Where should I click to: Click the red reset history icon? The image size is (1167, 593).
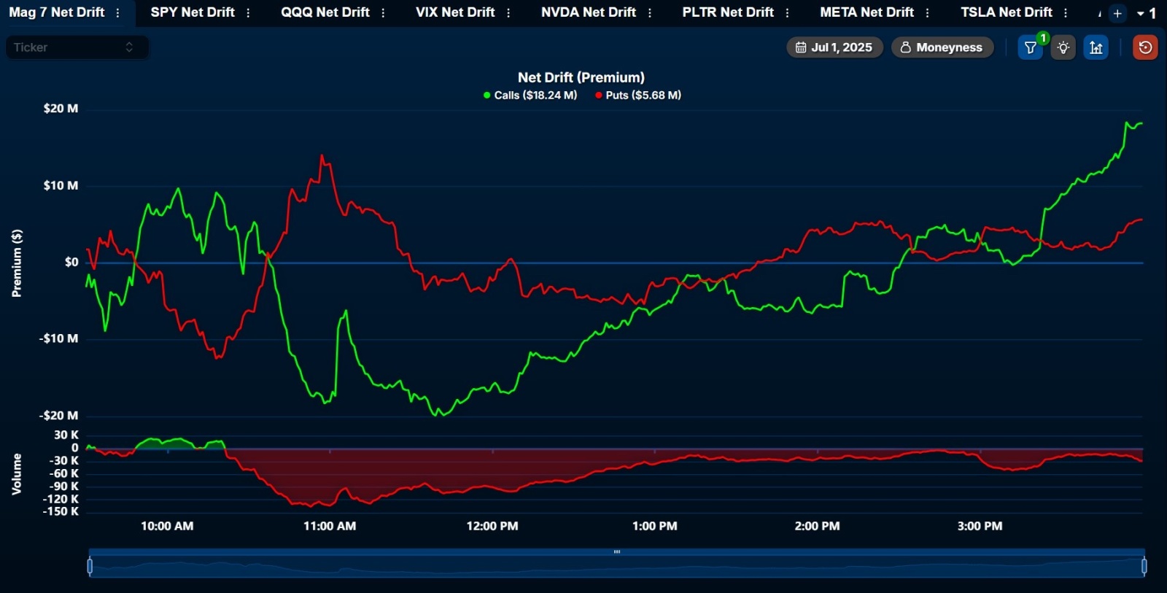tap(1145, 47)
